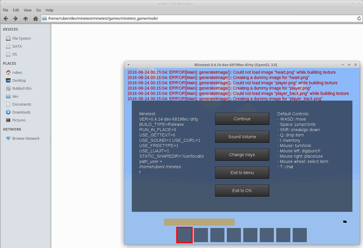Open Minetest window menu arrow in titlebar
The height and width of the screenshot is (248, 363).
pyautogui.click(x=129, y=65)
